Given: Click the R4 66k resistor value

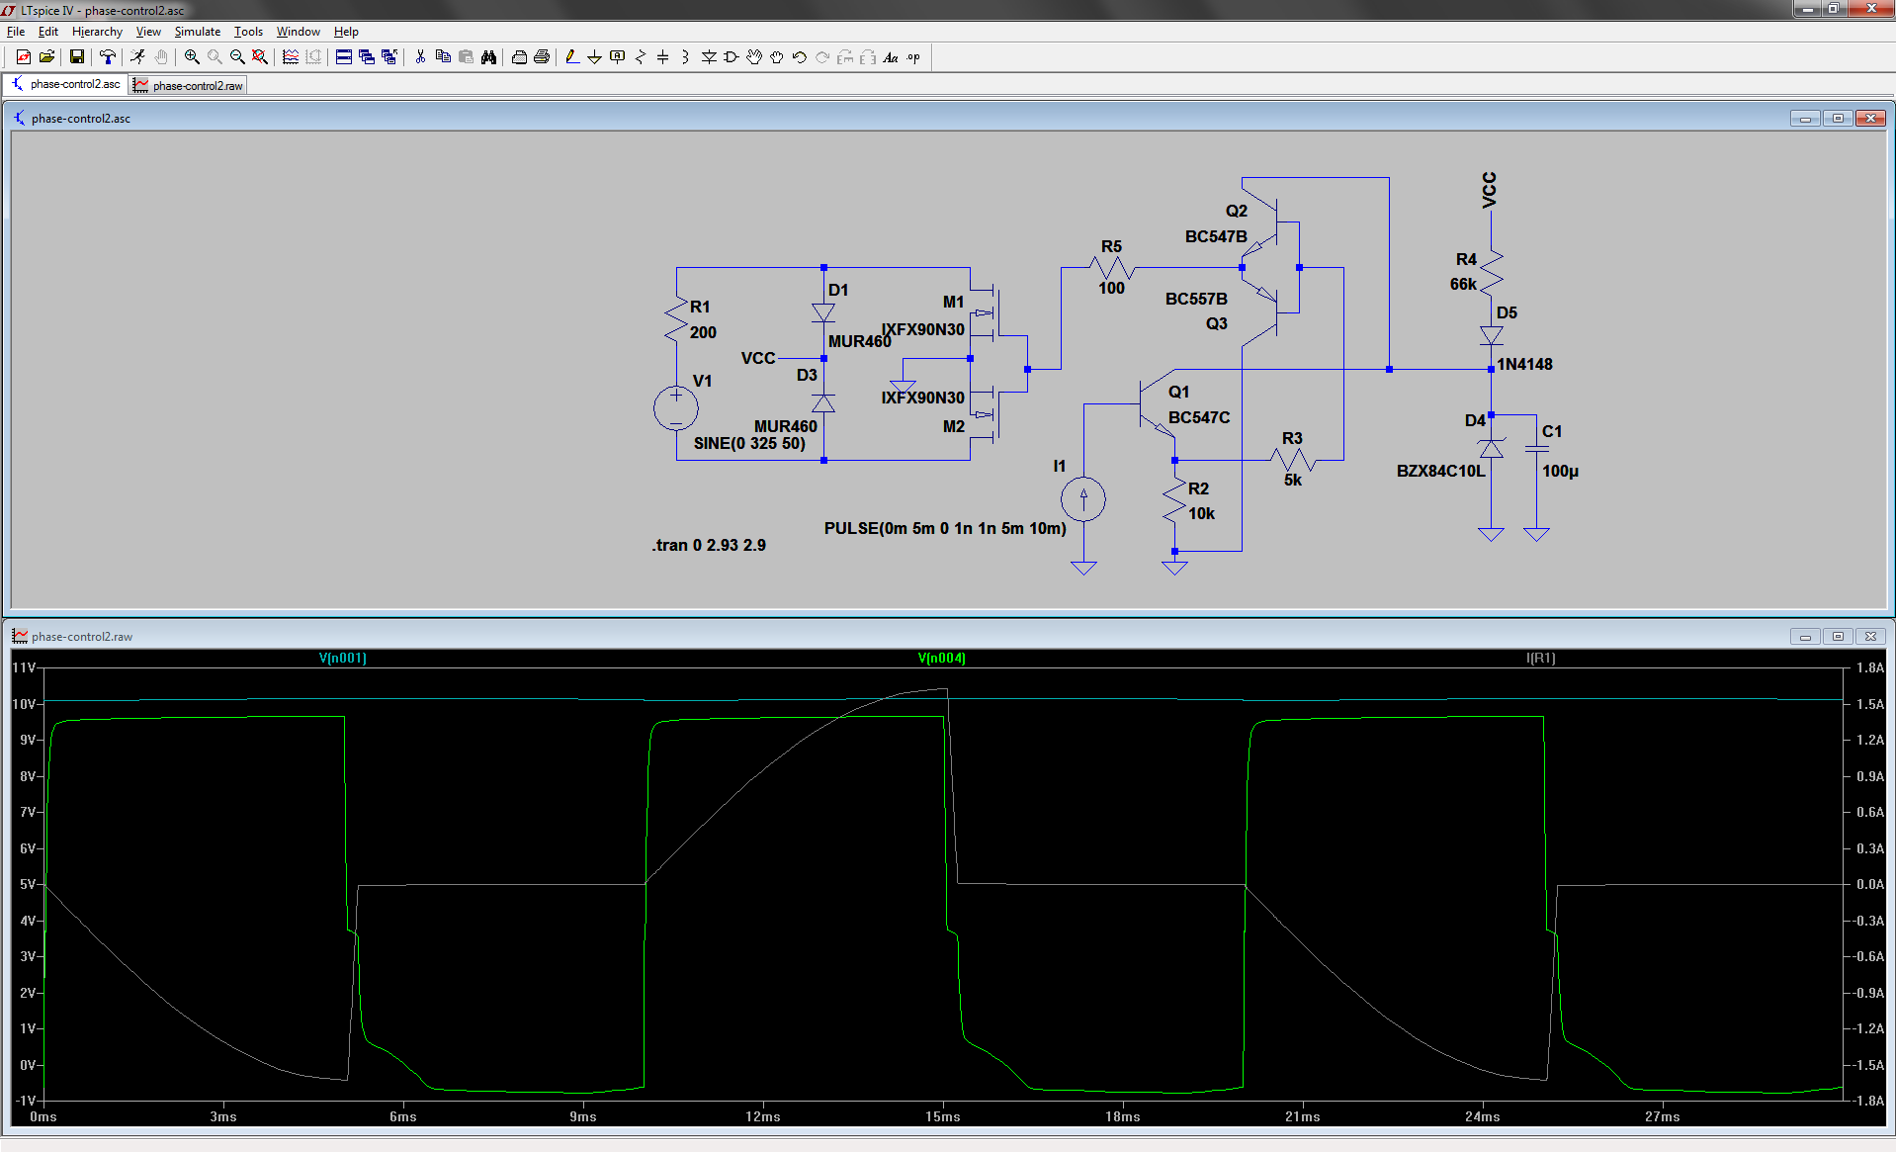Looking at the screenshot, I should (1463, 284).
